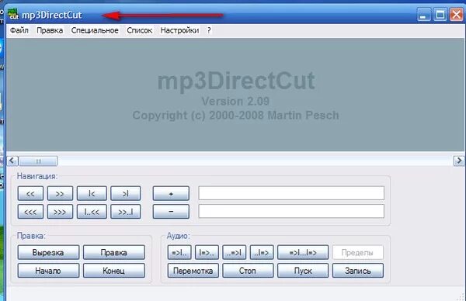The width and height of the screenshot is (466, 301).
Task: Zoom out with the − button
Action: tap(171, 212)
